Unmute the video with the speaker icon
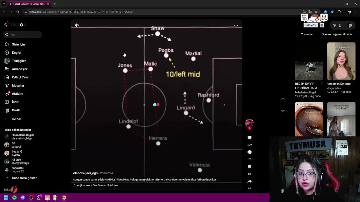The height and width of the screenshot is (202, 360). coord(77,25)
